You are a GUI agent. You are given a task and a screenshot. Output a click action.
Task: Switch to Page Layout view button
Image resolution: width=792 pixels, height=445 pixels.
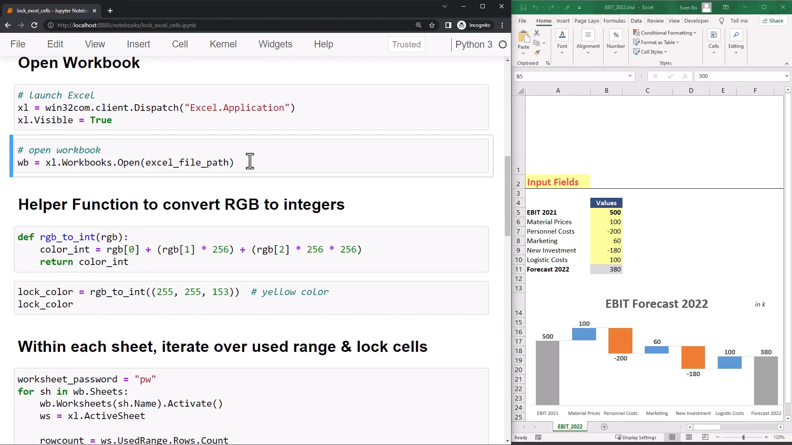(x=689, y=437)
